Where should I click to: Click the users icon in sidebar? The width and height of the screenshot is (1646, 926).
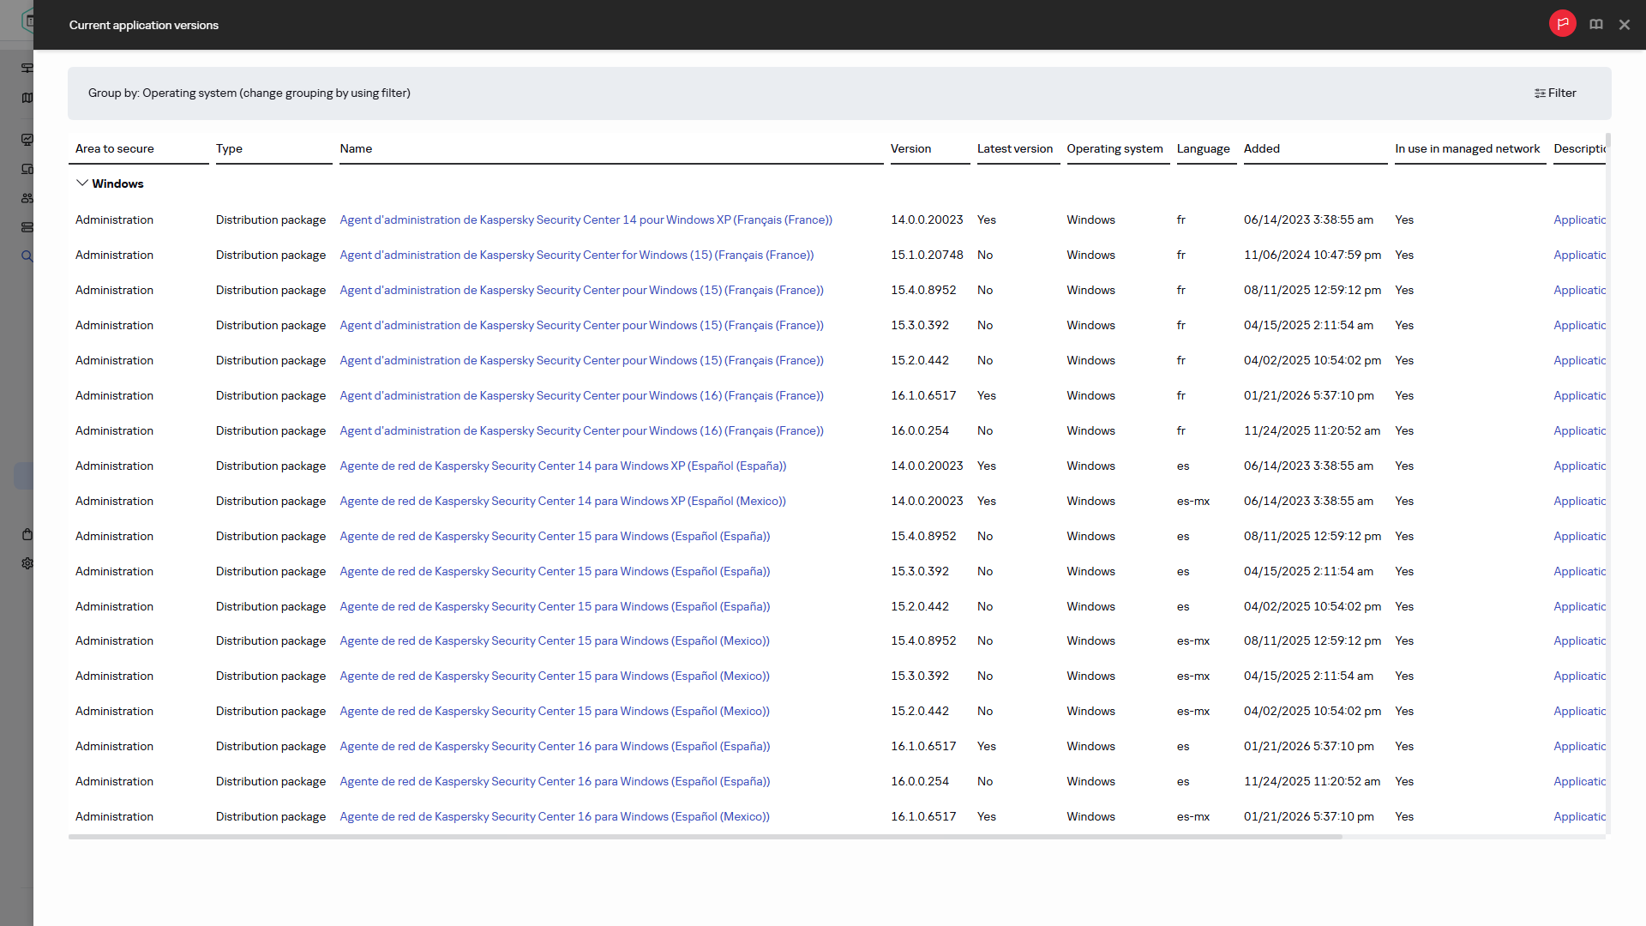[27, 198]
